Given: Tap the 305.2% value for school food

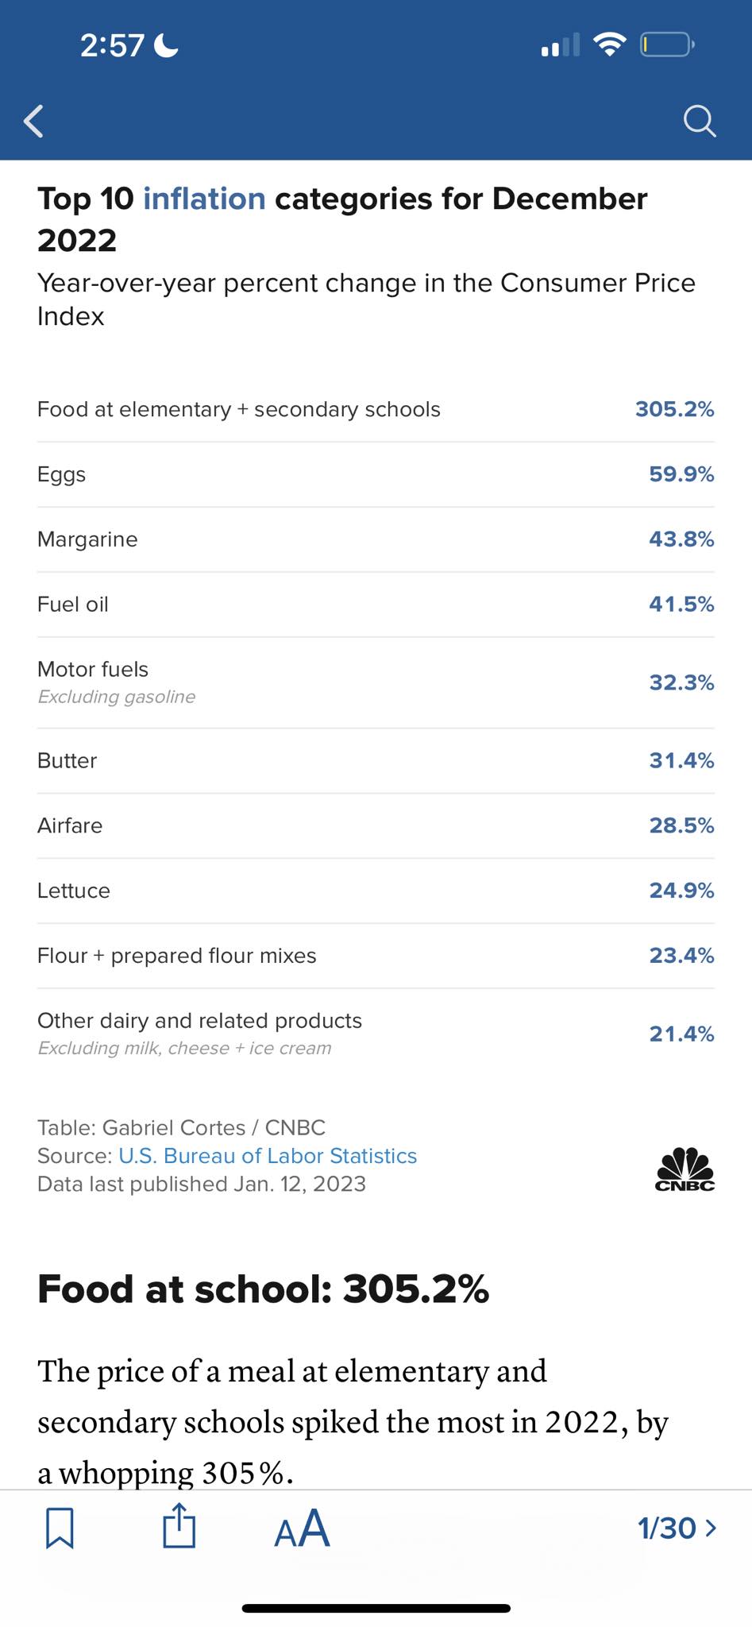Looking at the screenshot, I should pyautogui.click(x=674, y=409).
